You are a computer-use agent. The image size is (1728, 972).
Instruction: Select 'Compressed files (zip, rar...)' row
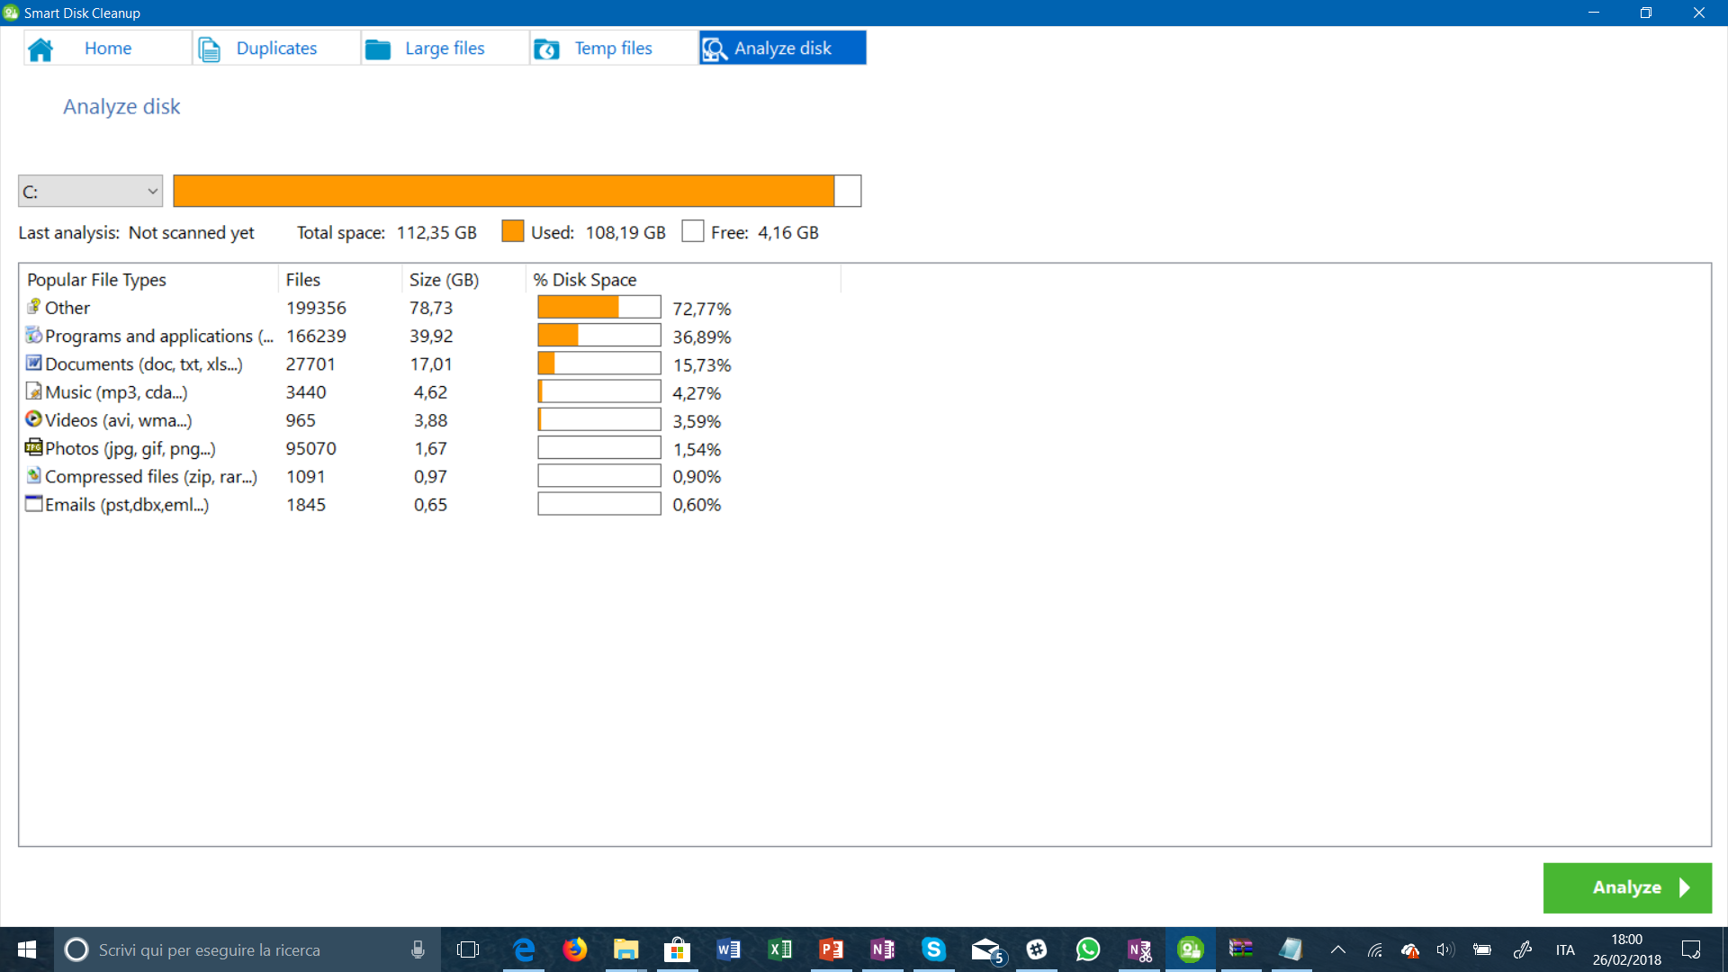tap(151, 477)
